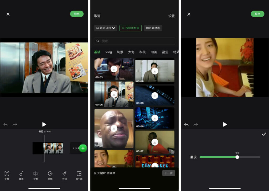Screen dimensions: 269x191
Task: Download the 00:06 laughing man restaurant clip
Action: [114, 94]
